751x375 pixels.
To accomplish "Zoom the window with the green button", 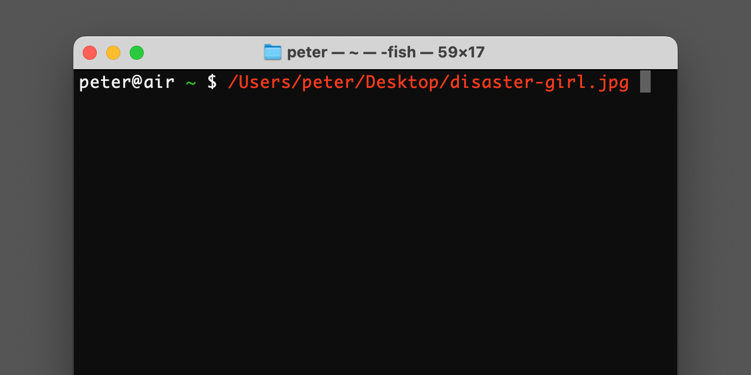I will (137, 53).
